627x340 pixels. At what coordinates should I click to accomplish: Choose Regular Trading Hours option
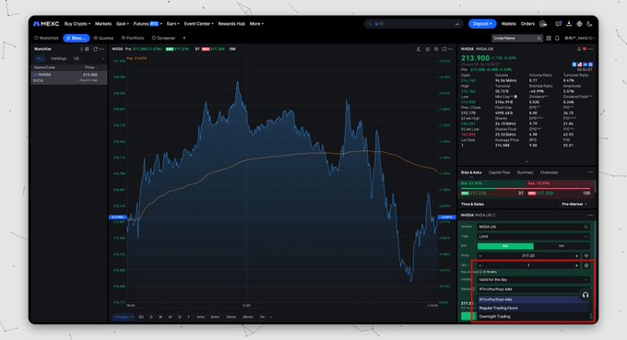click(x=533, y=308)
